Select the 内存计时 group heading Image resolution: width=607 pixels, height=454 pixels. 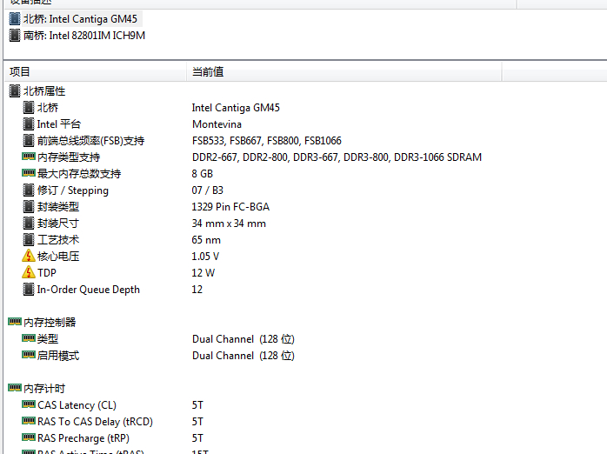pyautogui.click(x=44, y=389)
